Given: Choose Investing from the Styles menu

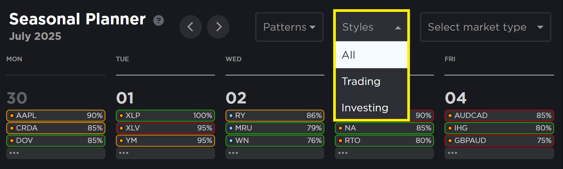Looking at the screenshot, I should pyautogui.click(x=371, y=108).
